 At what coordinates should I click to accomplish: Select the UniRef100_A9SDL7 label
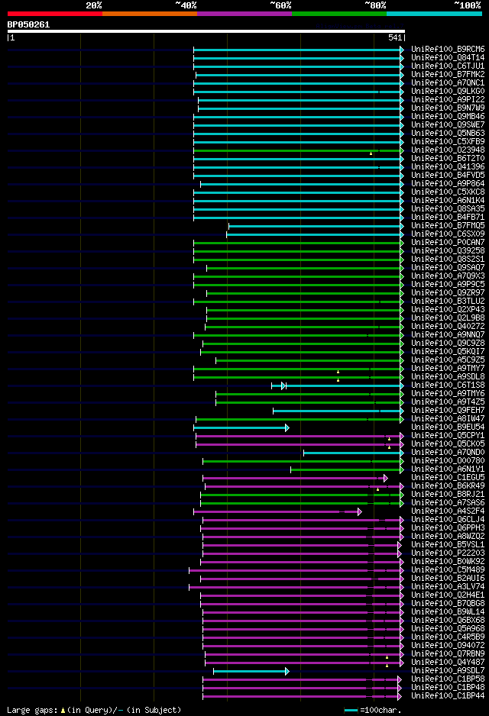(x=448, y=670)
